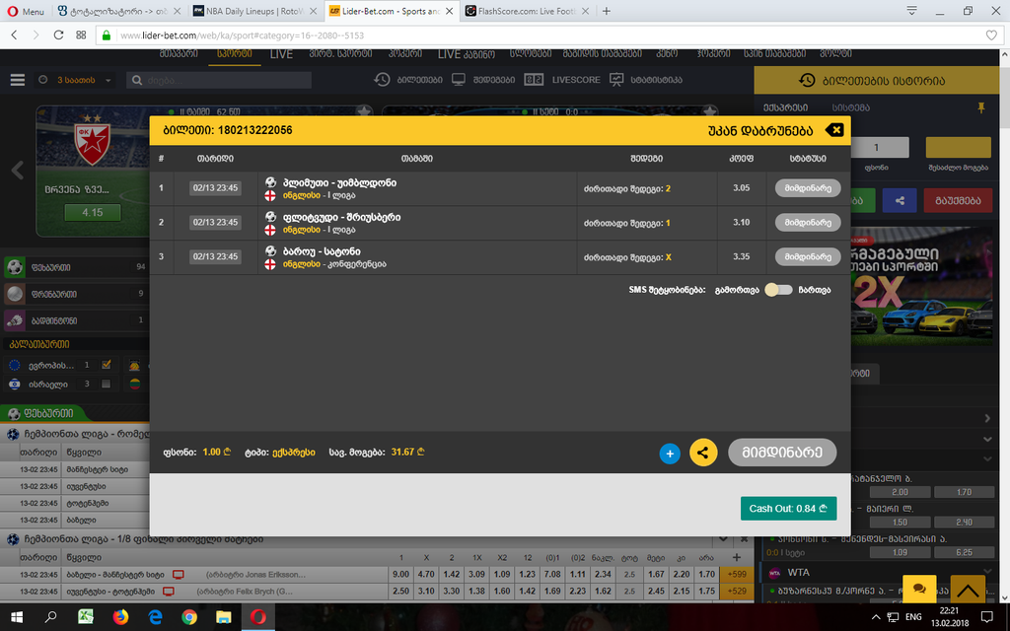Select ფეხბურთი football in sports list
Viewport: 1010px width, 631px height.
(75, 266)
